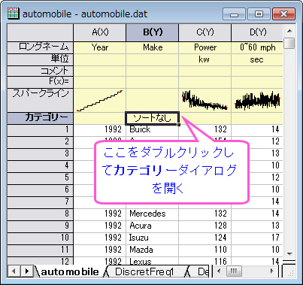Screen dimensions: 303x285
Task: Click the 単位 row header
Action: tap(41, 59)
